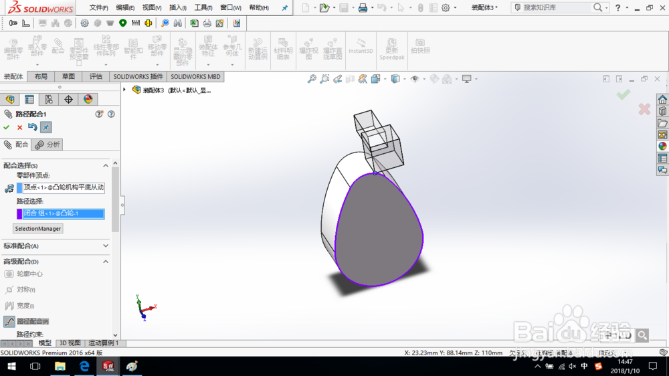Image resolution: width=669 pixels, height=376 pixels.
Task: Click the component vertex selection field
Action: tap(64, 187)
